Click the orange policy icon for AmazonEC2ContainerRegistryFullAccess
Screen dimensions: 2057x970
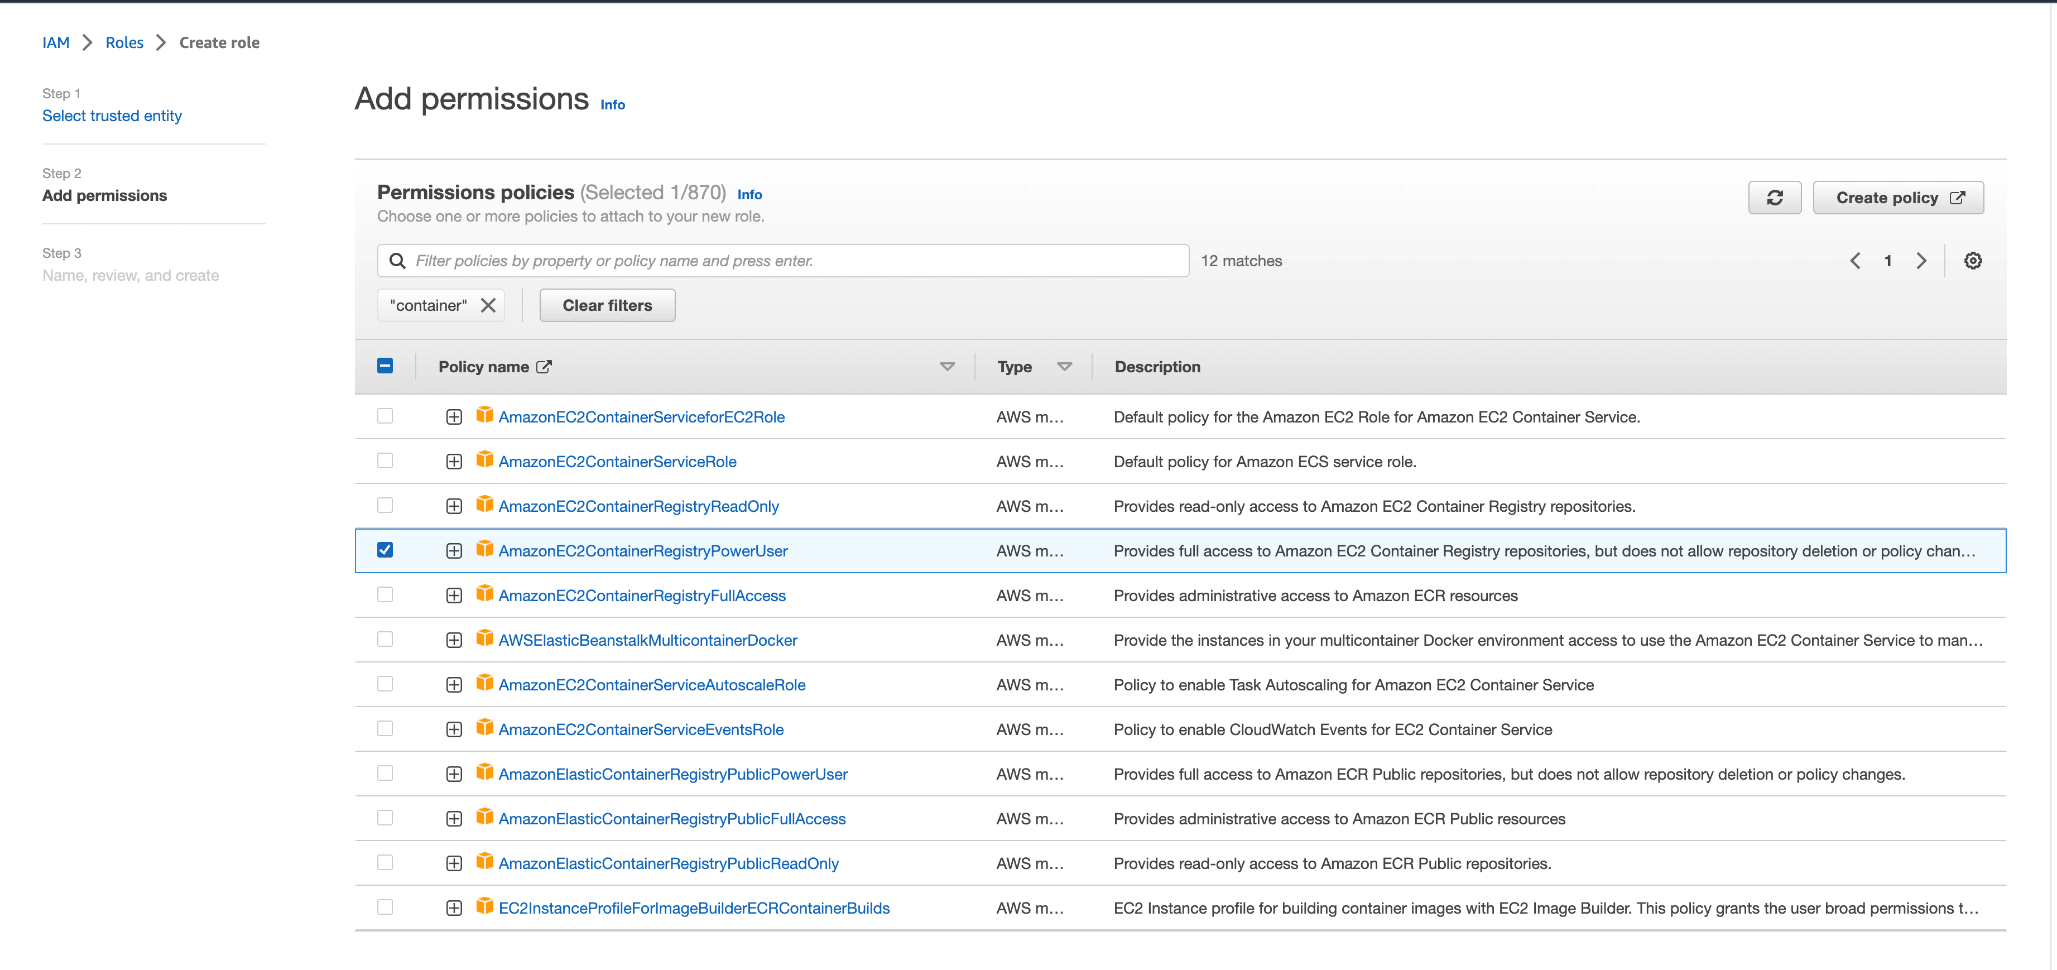coord(484,593)
